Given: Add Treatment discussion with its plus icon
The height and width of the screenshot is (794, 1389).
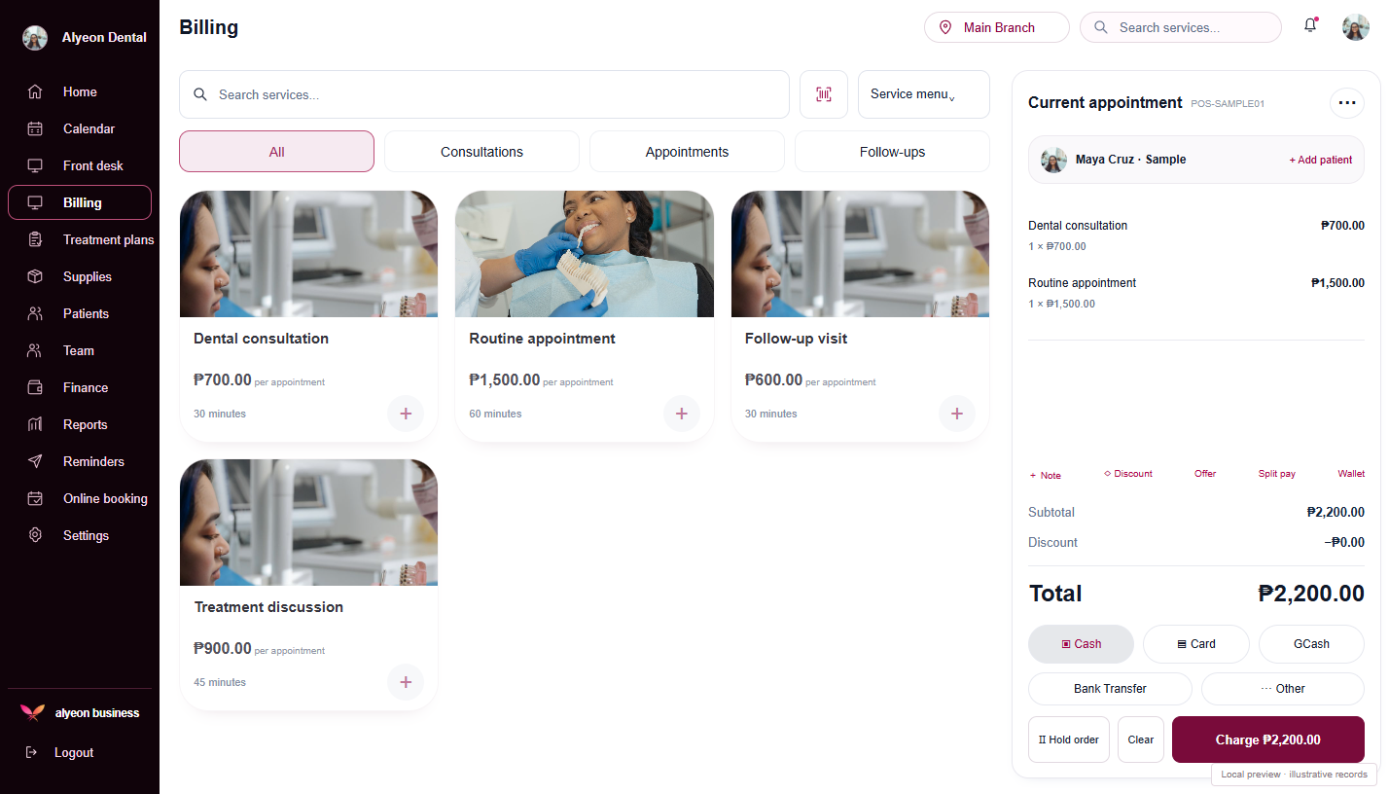Looking at the screenshot, I should point(406,682).
